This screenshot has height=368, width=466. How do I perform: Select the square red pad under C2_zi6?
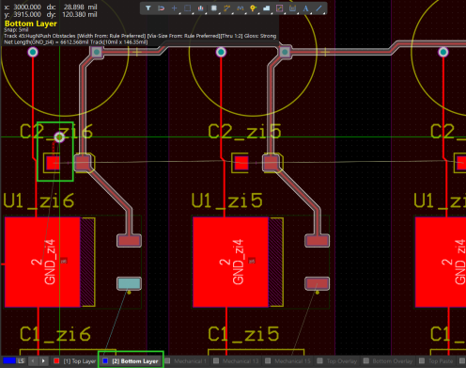[52, 163]
